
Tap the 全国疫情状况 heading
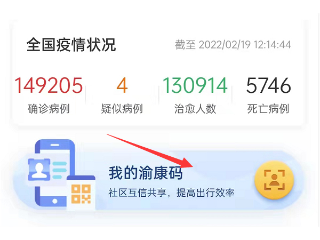[71, 45]
